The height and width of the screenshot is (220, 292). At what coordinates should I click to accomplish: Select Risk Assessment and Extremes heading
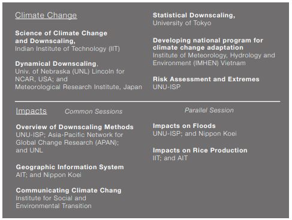point(206,79)
